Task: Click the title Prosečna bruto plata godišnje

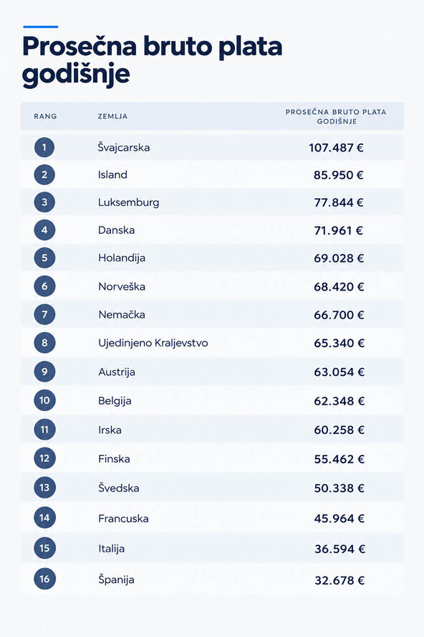Action: (152, 60)
